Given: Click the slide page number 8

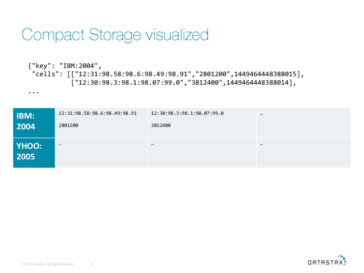Looking at the screenshot, I should (92, 264).
